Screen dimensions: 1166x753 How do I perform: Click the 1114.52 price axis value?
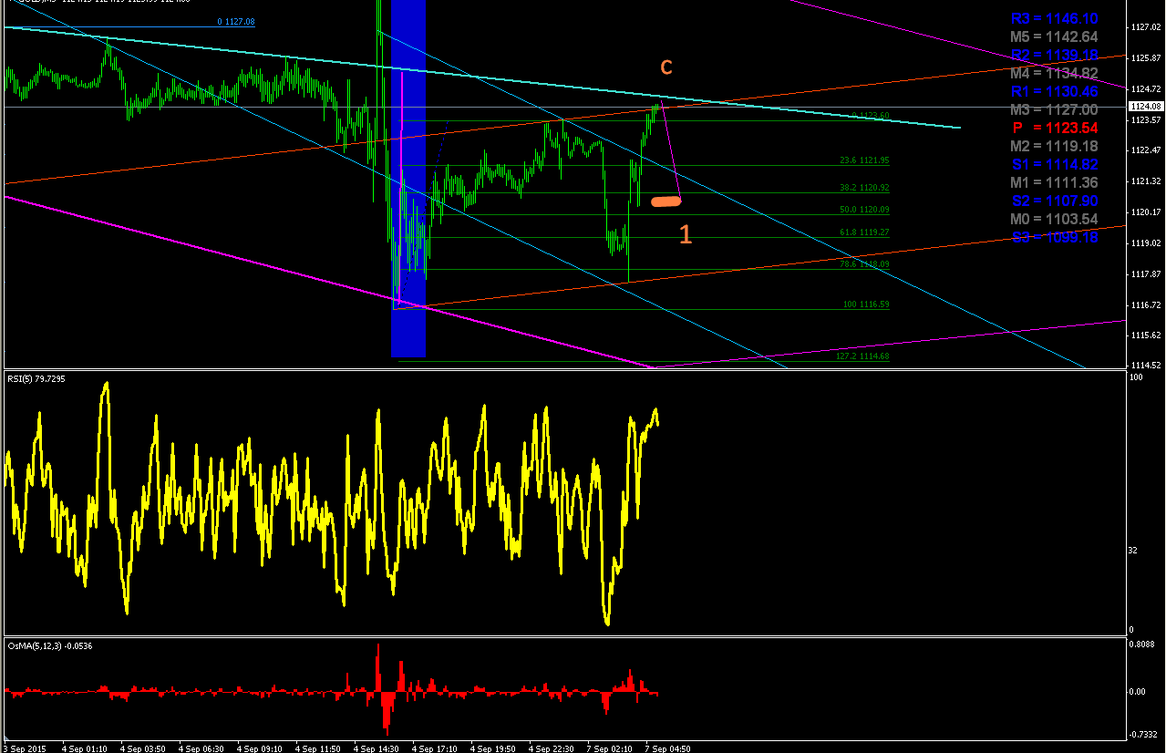pos(1146,366)
